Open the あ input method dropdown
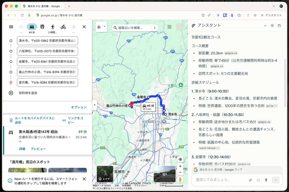This screenshot has width=289, height=192. pyautogui.click(x=101, y=27)
